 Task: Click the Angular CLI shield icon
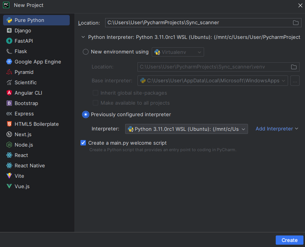tap(9, 93)
